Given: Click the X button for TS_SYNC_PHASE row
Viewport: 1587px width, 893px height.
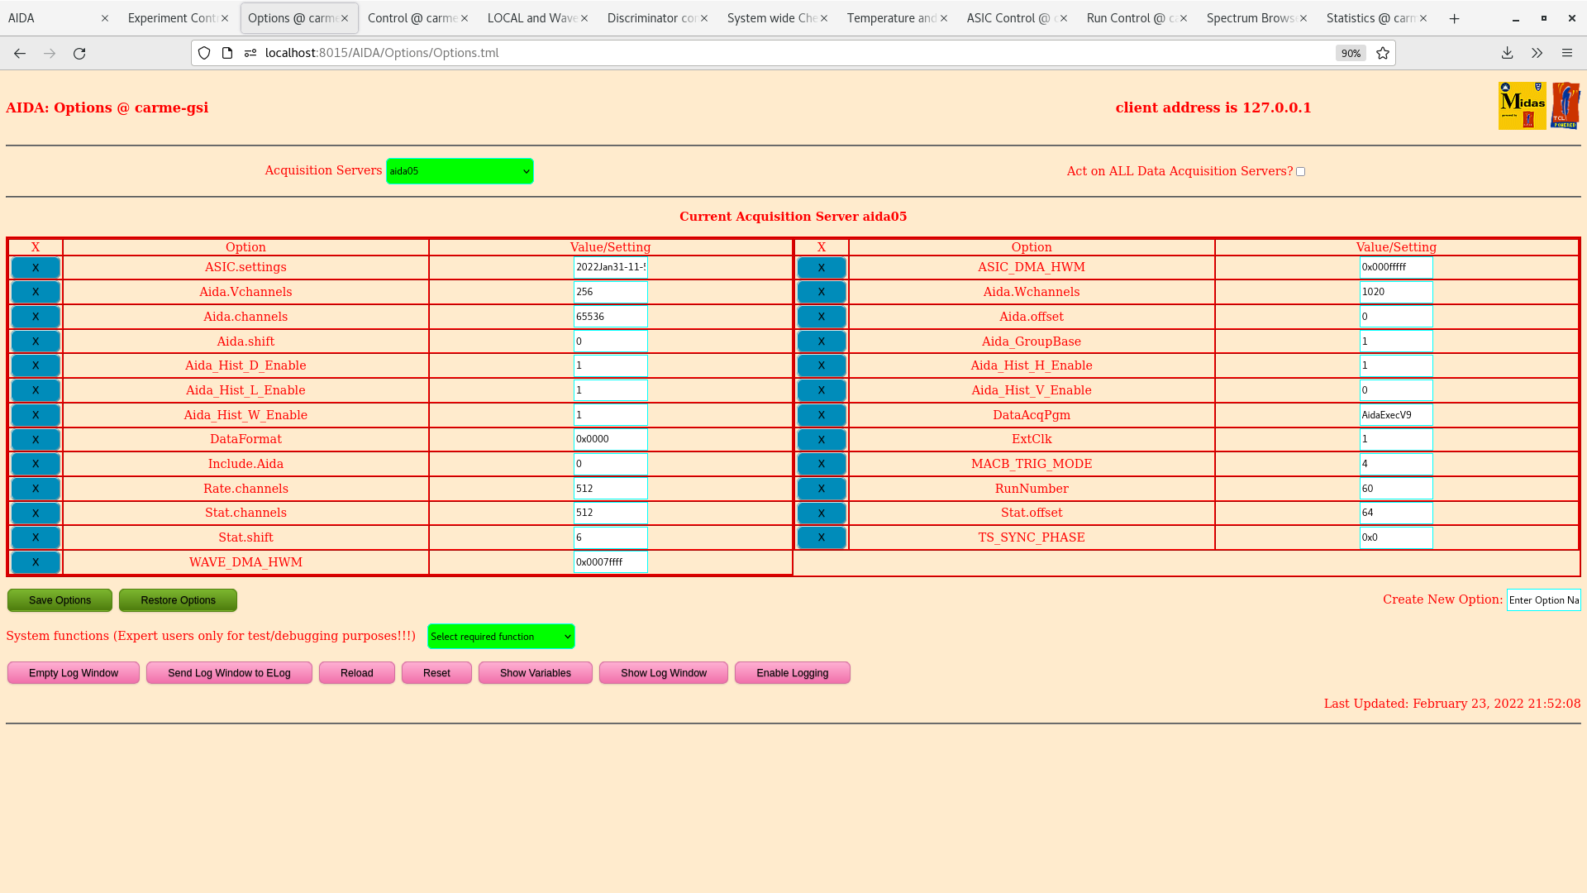Looking at the screenshot, I should click(821, 537).
